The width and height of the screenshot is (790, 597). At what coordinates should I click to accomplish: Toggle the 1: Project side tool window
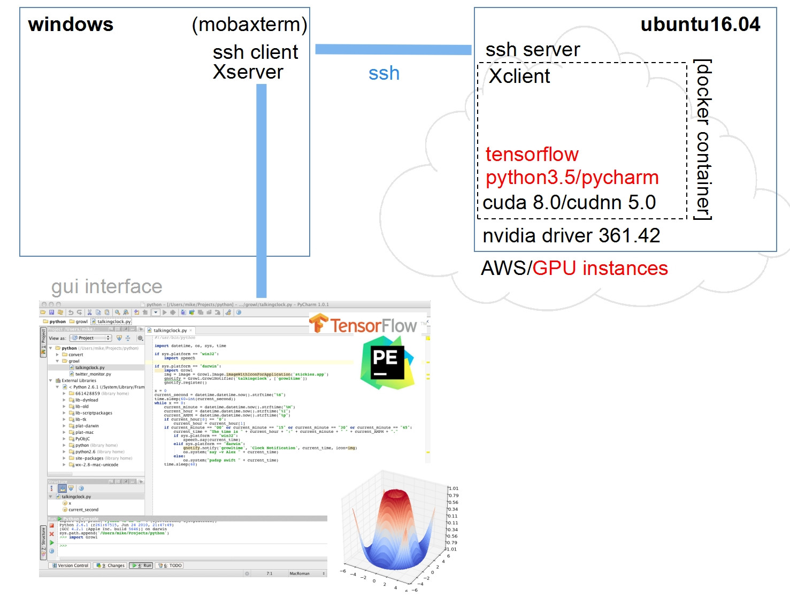click(43, 343)
